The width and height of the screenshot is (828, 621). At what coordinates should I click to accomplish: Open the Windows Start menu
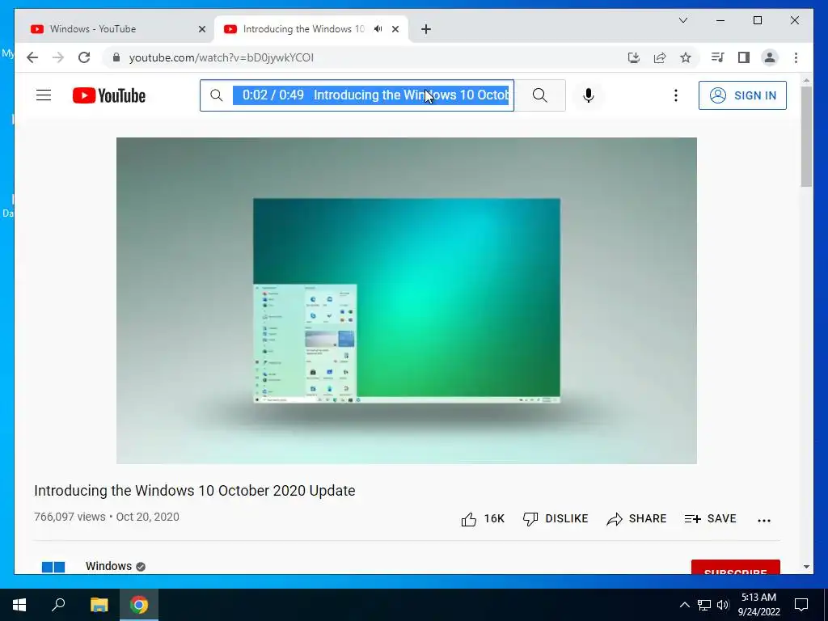coord(19,605)
